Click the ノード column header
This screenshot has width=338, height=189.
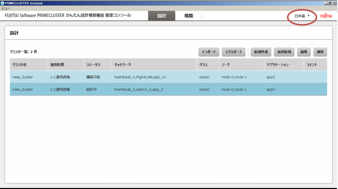(x=241, y=64)
